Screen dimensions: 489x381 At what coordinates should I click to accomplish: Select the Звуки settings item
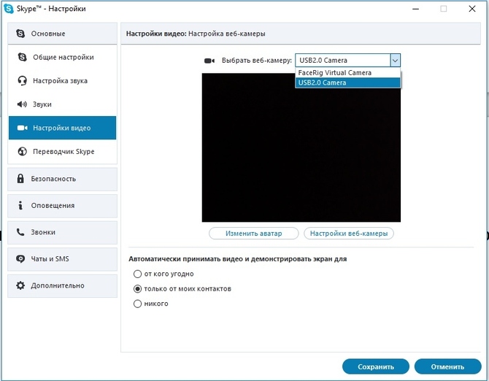pos(62,104)
